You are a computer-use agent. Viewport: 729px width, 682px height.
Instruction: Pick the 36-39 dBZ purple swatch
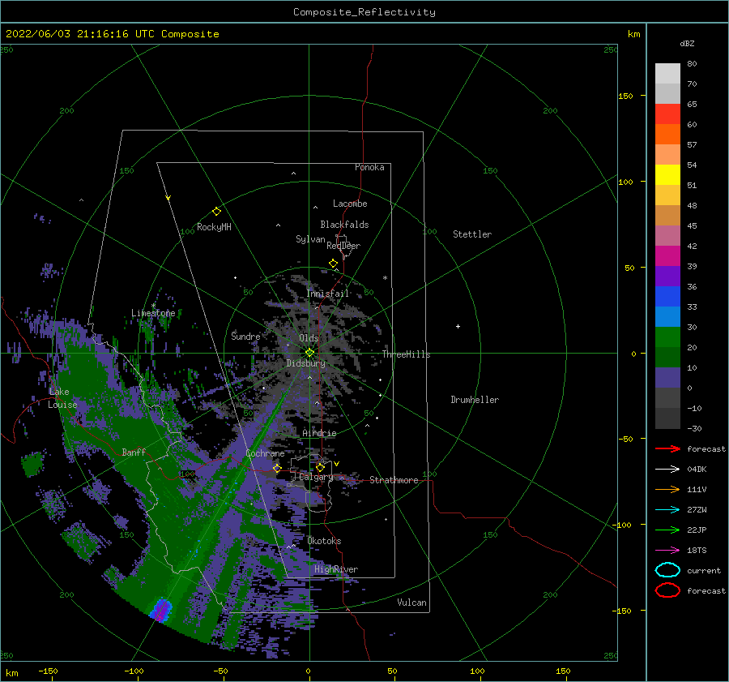tap(667, 276)
